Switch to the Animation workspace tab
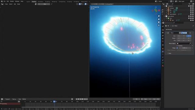Viewport: 195px width, 110px height. 41,2
